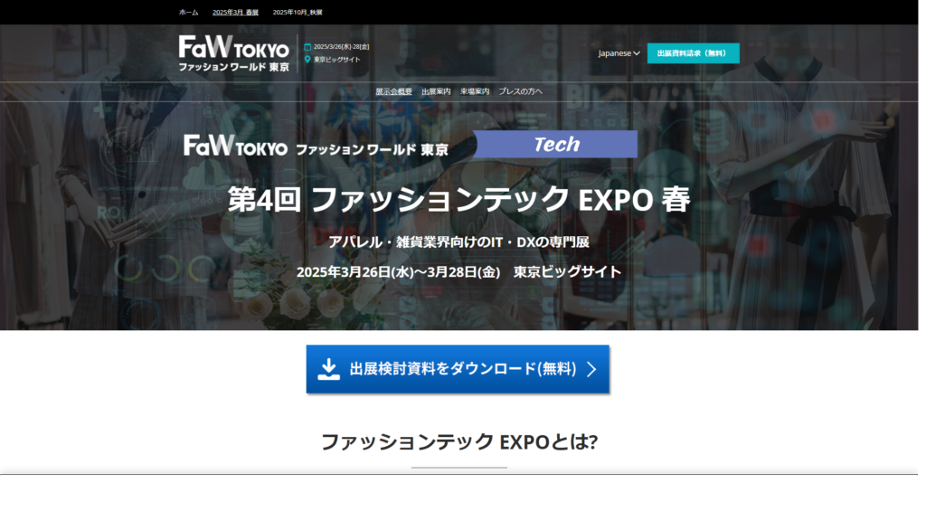Click the 第4回 ファッションテック EXPO 春 heading
This screenshot has height=521, width=926.
tap(458, 199)
